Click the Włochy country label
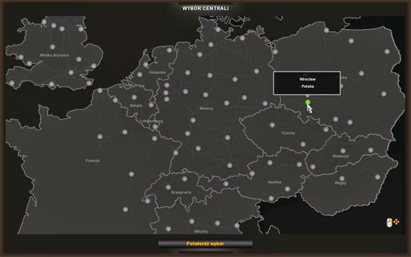 pyautogui.click(x=201, y=231)
